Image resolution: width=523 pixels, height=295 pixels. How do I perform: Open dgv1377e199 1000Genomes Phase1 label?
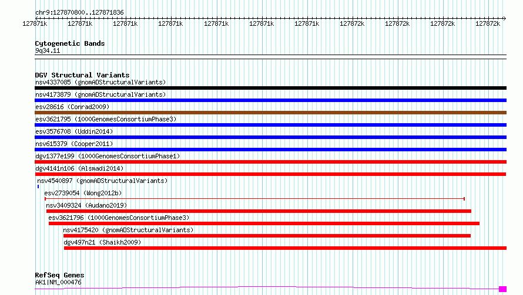click(108, 156)
